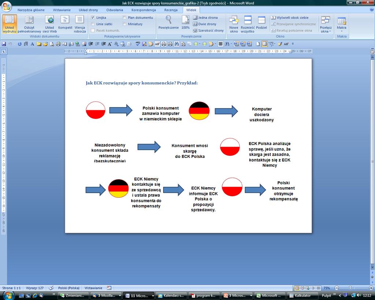Switch to the Układ strony tab
The width and height of the screenshot is (375, 300).
88,10
